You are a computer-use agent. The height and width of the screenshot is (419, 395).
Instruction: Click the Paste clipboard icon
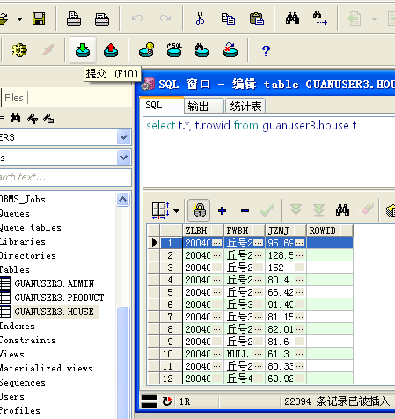257,18
